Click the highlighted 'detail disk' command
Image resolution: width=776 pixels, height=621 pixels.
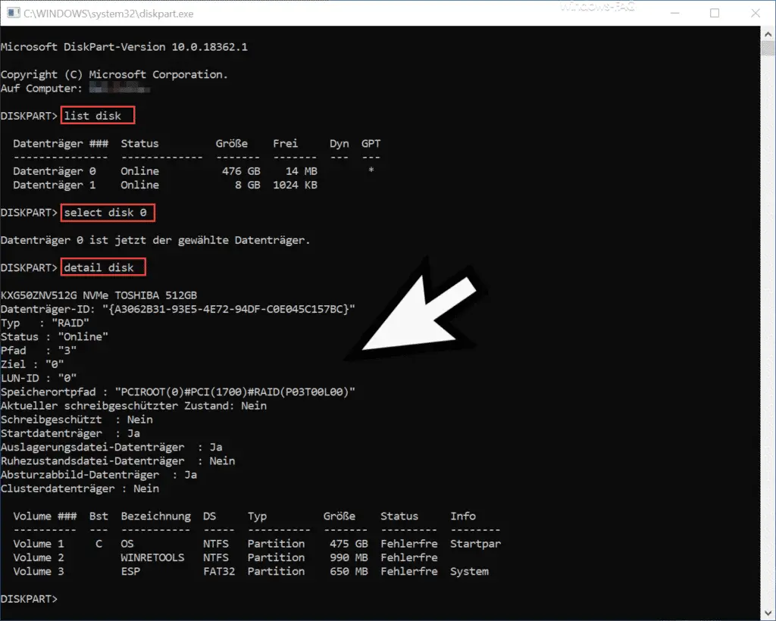(x=103, y=267)
